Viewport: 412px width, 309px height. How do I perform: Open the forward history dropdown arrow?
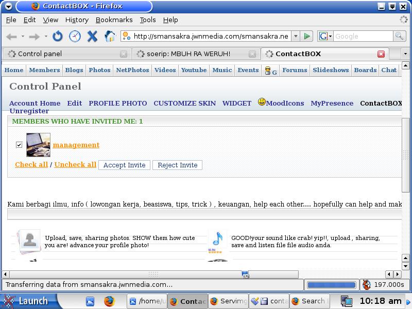(x=46, y=36)
